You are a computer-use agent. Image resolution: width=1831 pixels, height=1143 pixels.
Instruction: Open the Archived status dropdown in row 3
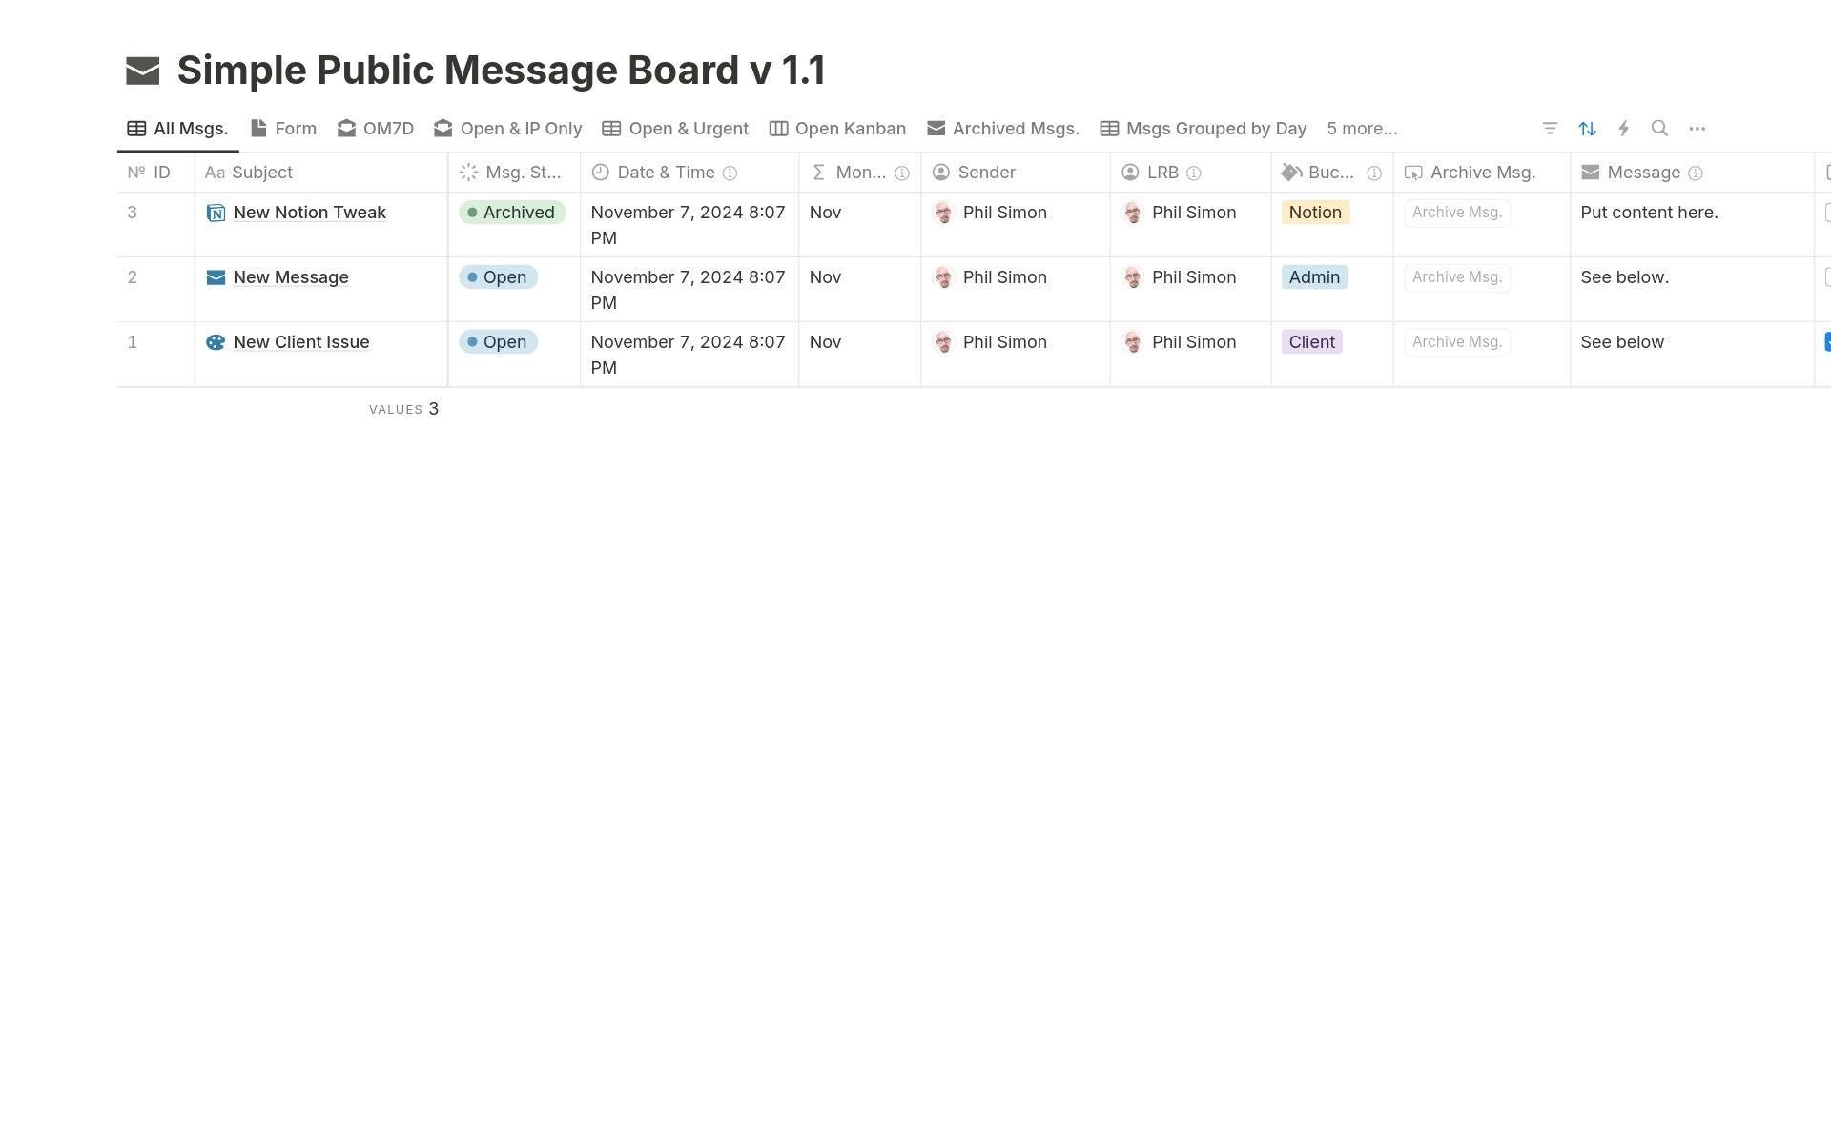coord(512,213)
